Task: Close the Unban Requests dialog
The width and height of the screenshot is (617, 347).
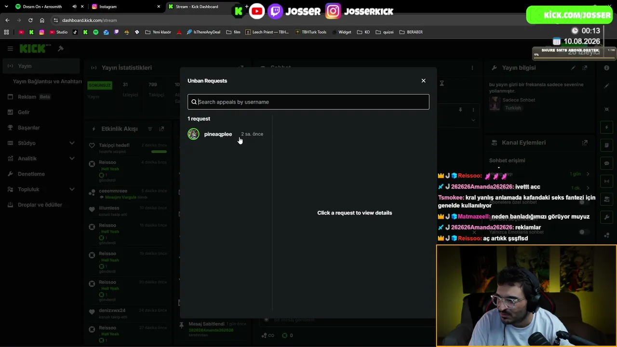Action: click(423, 80)
